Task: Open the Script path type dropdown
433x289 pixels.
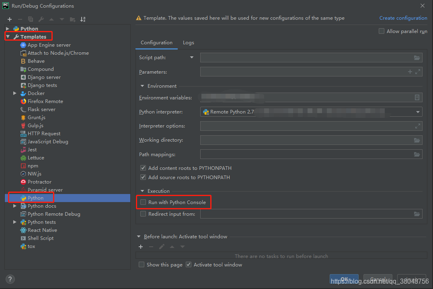Action: pyautogui.click(x=192, y=58)
